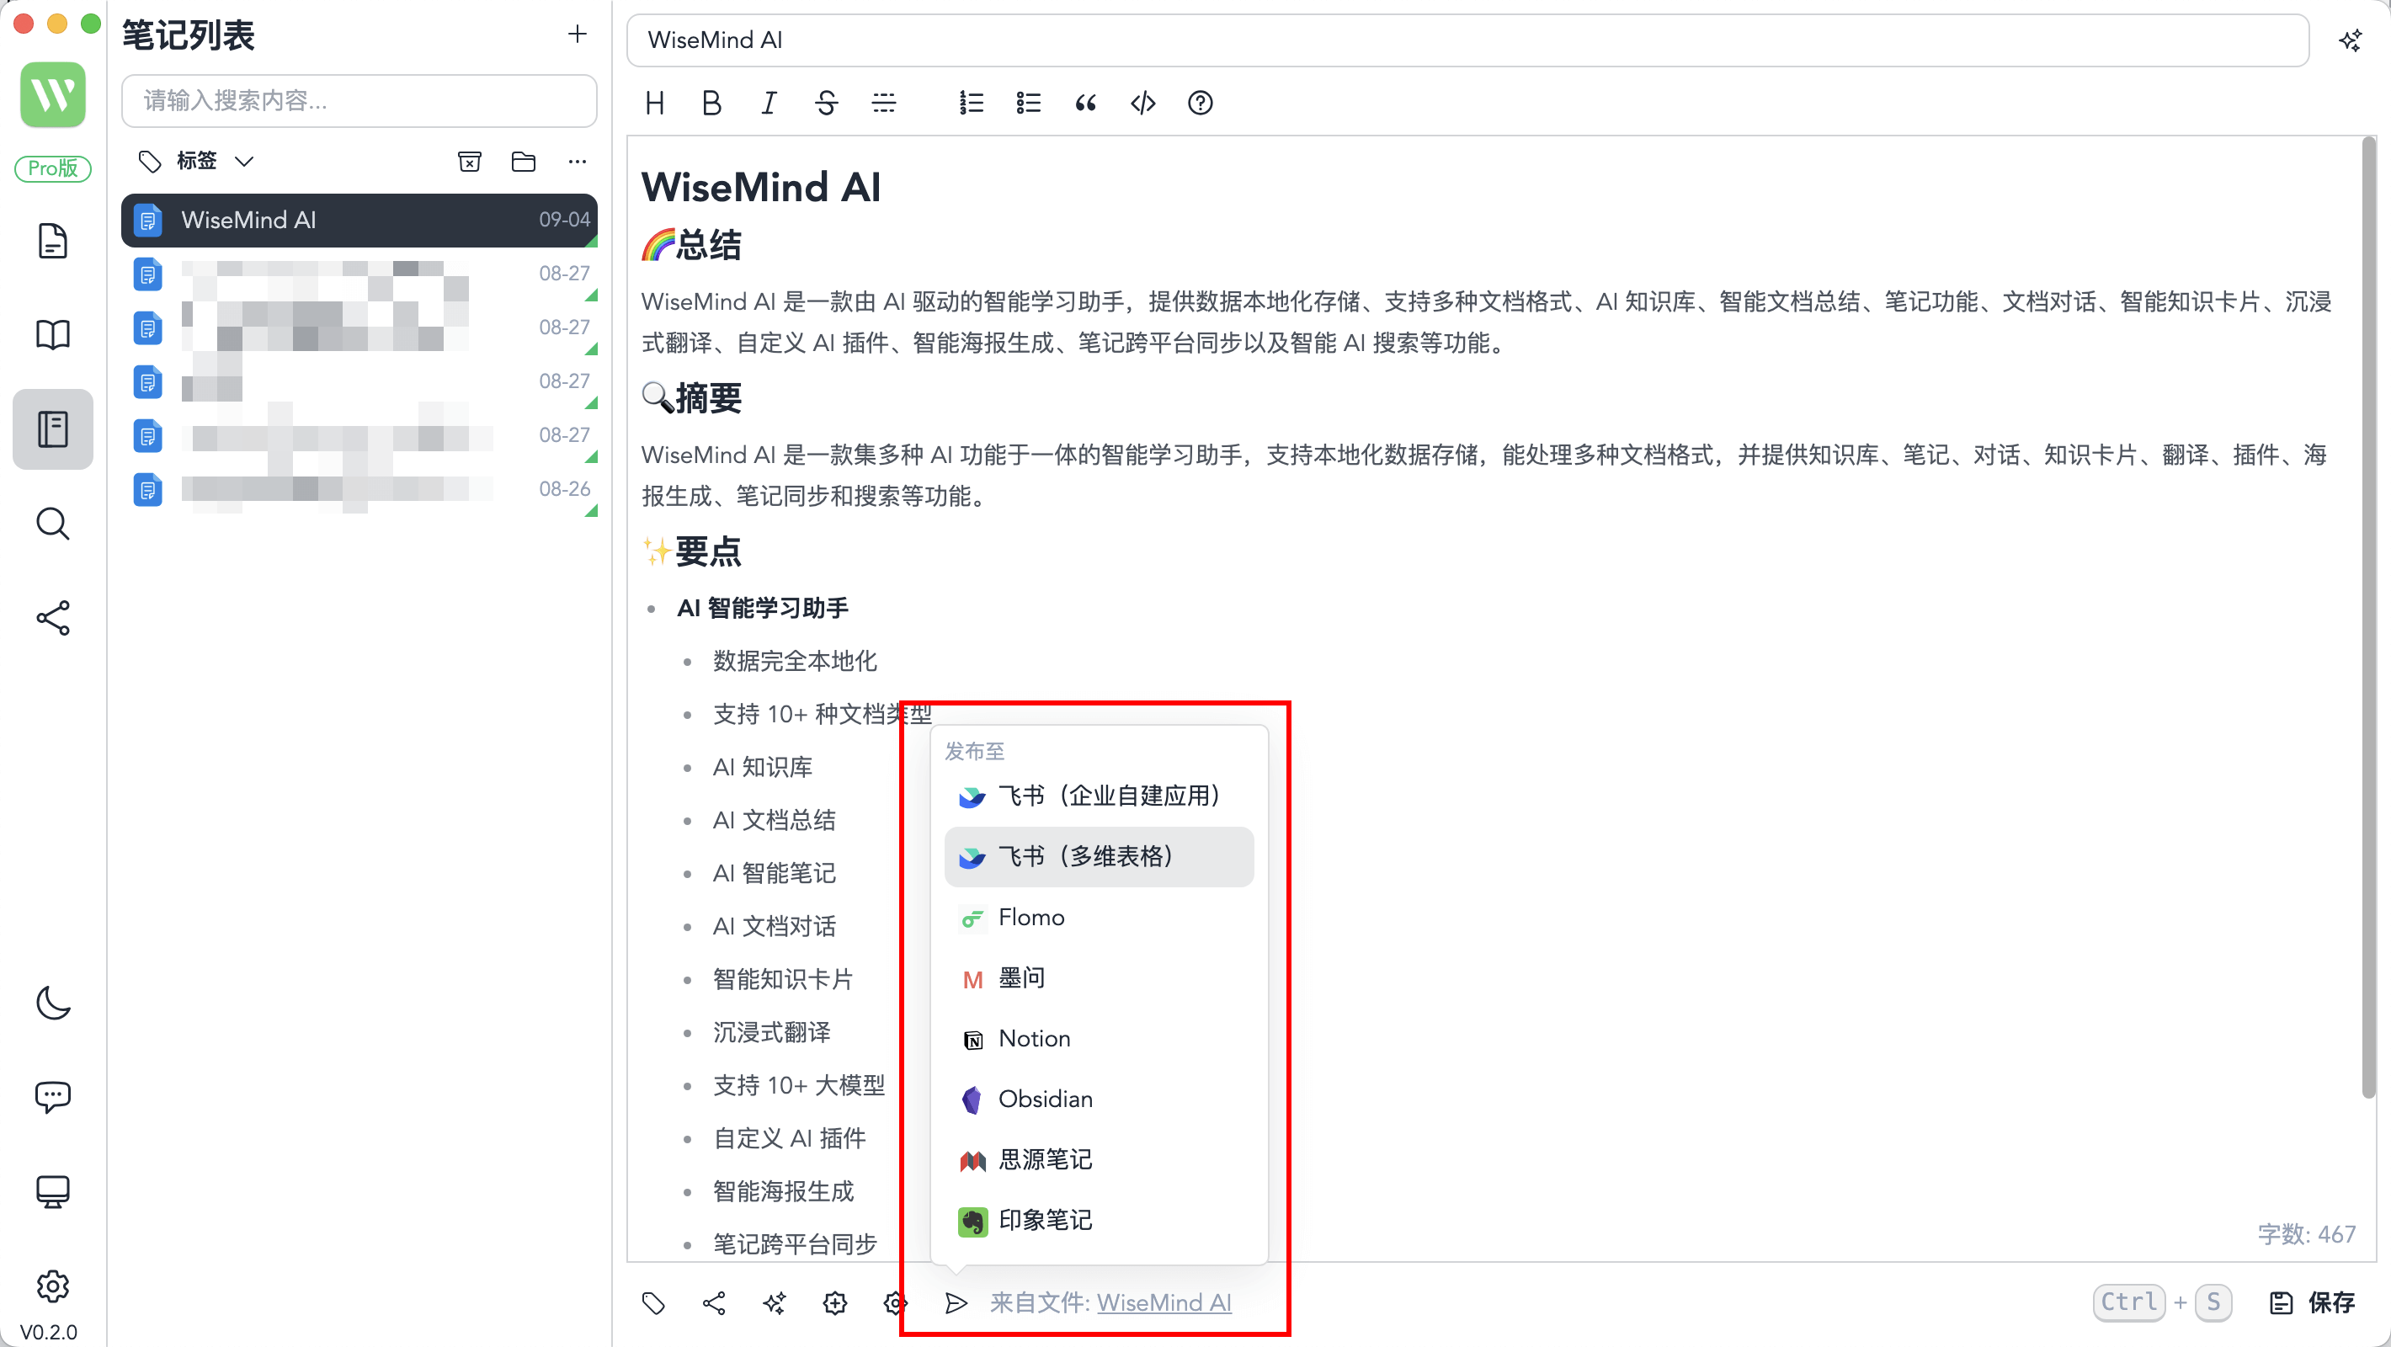Viewport: 2391px width, 1347px height.
Task: Open the knowledge base book icon
Action: pyautogui.click(x=52, y=334)
